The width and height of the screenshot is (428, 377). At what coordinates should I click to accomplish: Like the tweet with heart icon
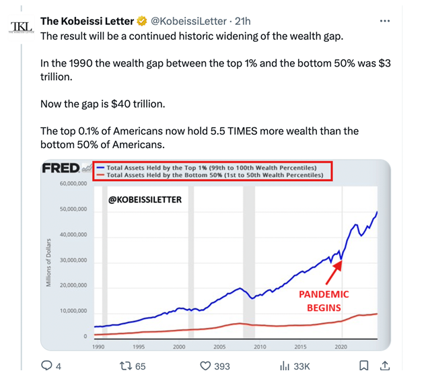[205, 366]
